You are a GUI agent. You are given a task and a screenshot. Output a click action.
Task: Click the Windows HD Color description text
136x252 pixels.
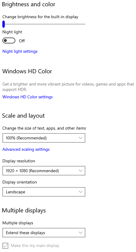pyautogui.click(x=68, y=87)
